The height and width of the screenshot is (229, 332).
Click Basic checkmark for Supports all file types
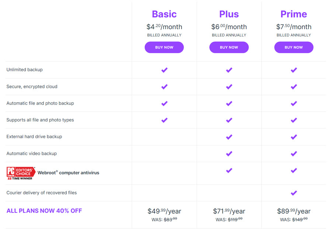[x=164, y=120]
